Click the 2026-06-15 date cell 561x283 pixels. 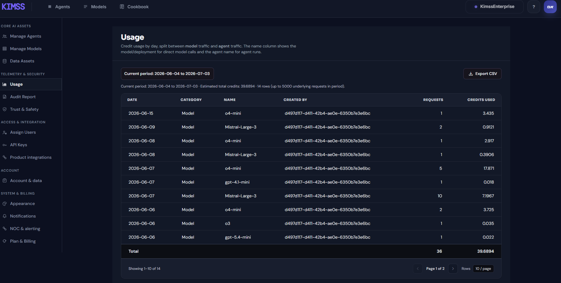coord(141,114)
